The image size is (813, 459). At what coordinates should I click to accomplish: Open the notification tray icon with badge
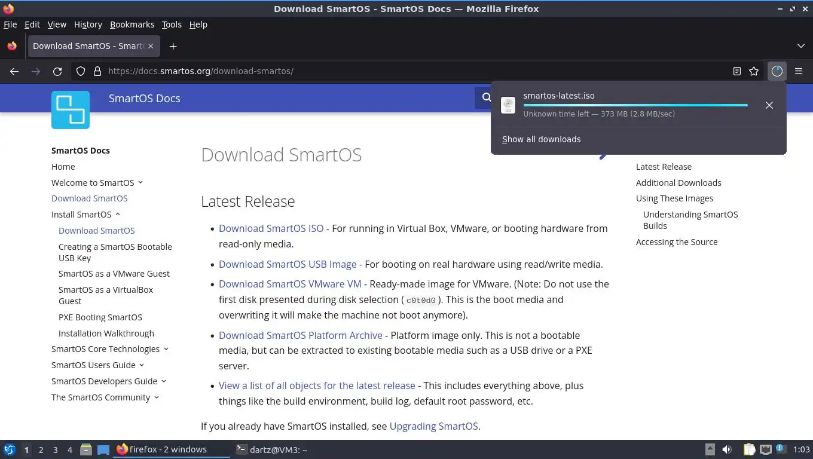(x=780, y=449)
